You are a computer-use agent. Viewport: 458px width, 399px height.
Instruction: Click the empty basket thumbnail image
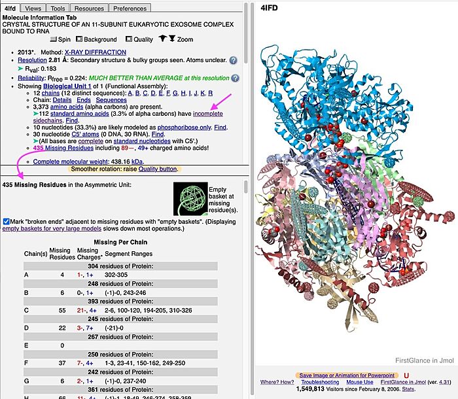[x=189, y=198]
